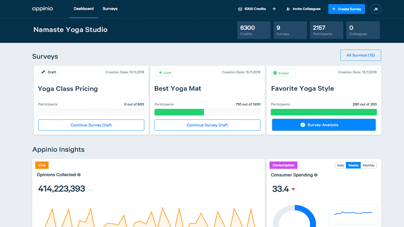Click the red down trend arrow
Screen dimensions: 404x227
[x=293, y=189]
